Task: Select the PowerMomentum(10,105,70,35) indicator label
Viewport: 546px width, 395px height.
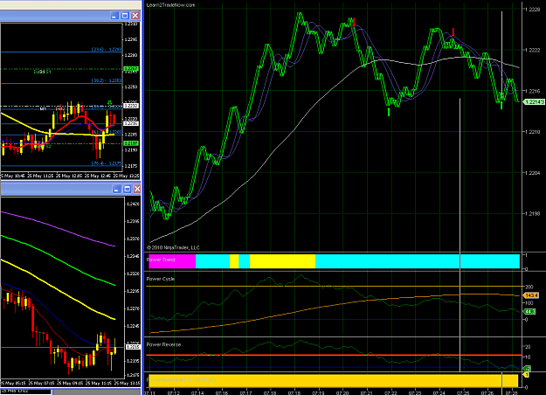Action: coord(182,379)
